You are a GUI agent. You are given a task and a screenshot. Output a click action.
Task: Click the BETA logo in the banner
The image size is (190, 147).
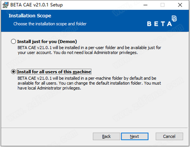[x=162, y=21]
